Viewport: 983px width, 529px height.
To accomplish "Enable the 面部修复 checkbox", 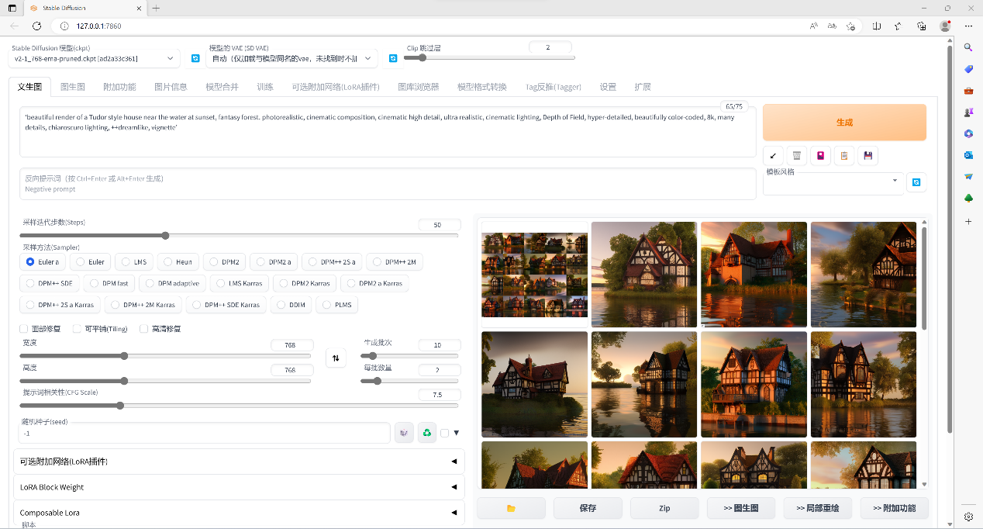I will tap(24, 329).
